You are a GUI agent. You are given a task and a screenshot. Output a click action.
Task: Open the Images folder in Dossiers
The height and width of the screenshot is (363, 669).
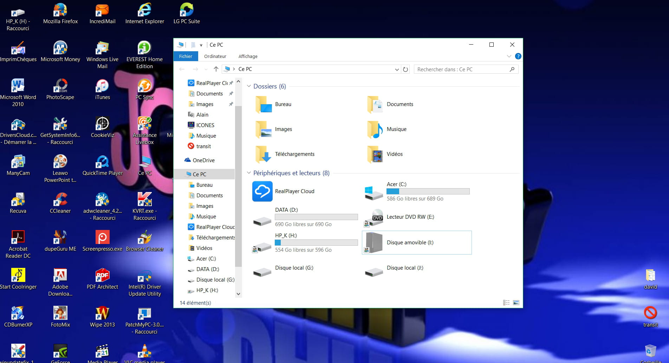coord(273,129)
